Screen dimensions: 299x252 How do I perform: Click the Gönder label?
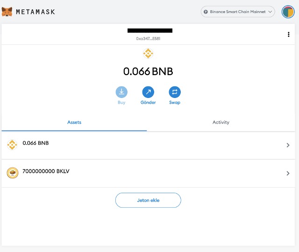tap(148, 103)
